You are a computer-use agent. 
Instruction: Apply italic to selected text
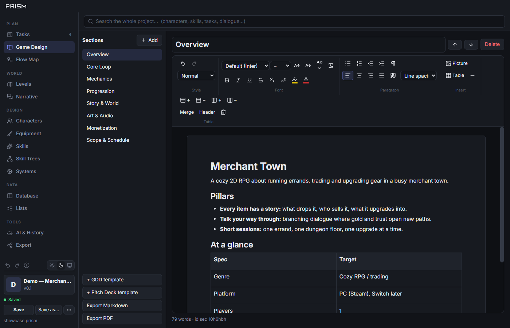238,80
